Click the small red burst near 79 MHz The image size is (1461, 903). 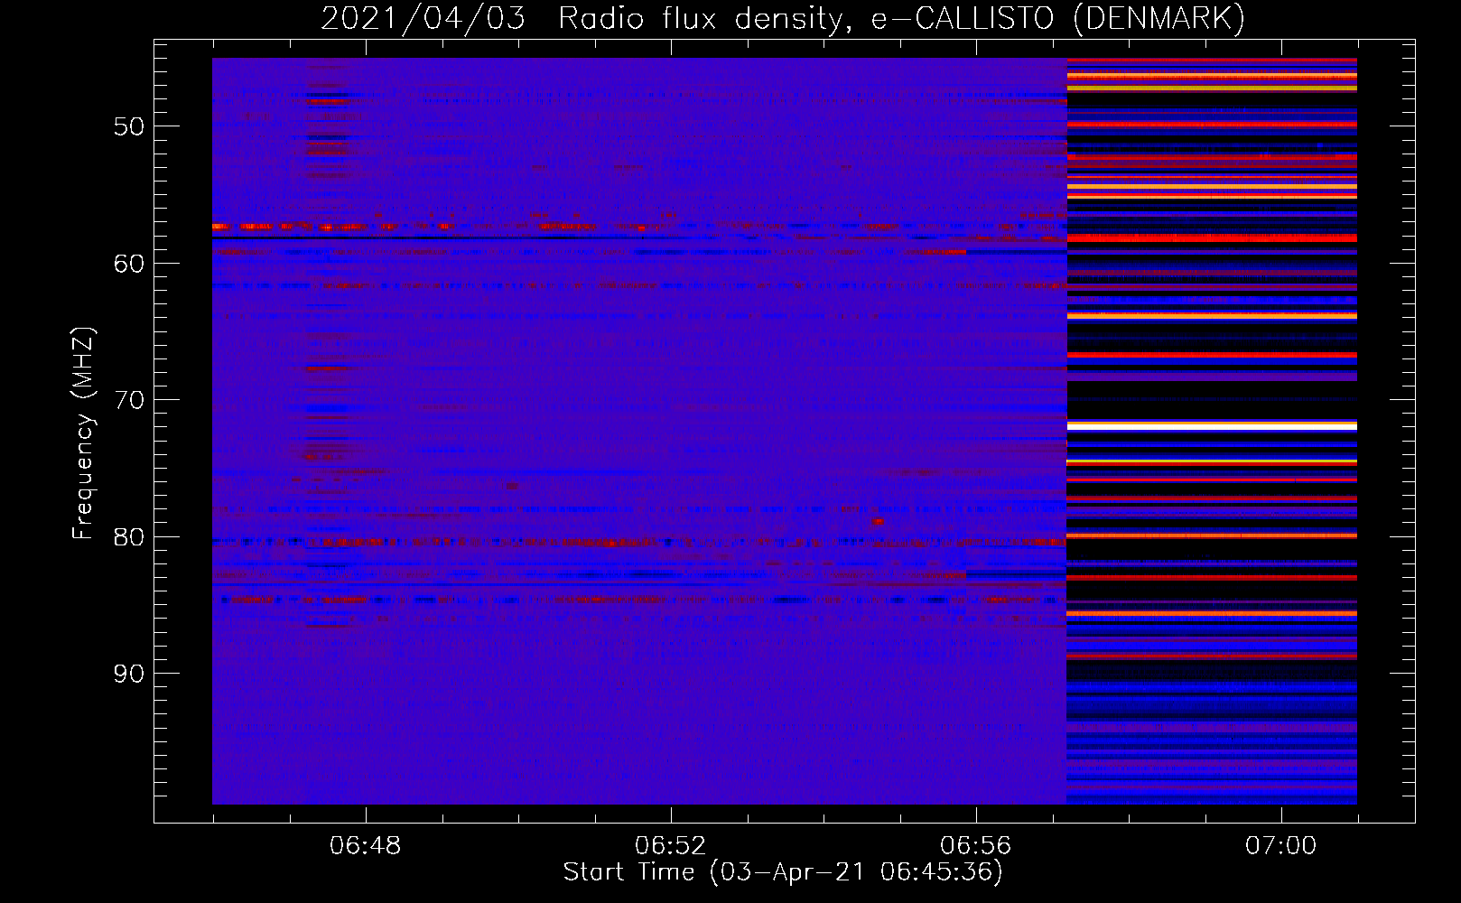879,522
